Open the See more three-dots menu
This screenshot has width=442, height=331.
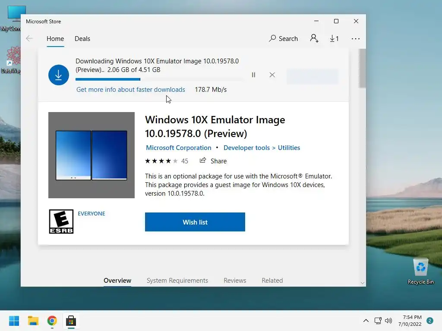point(356,39)
